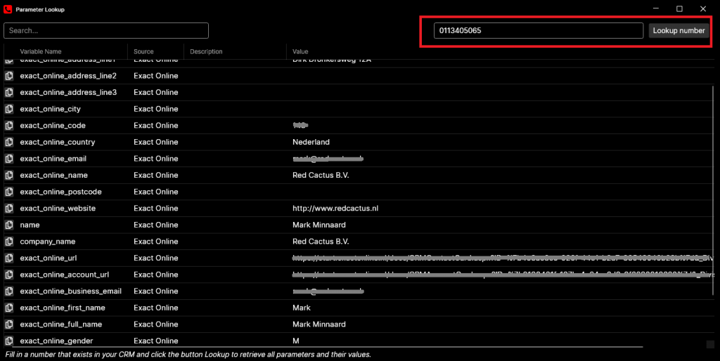Select 'Mark Minnaard' in exact_online_full_name row

[x=319, y=324]
